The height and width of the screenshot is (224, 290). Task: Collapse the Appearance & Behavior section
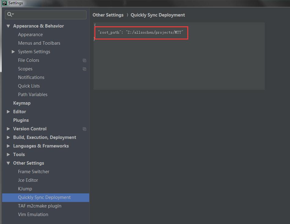coord(8,26)
